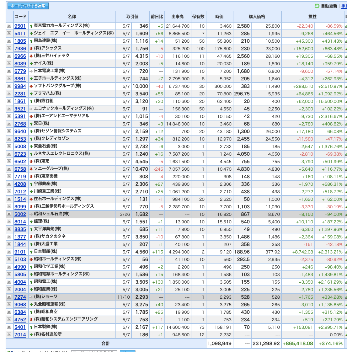The image size is (347, 352).
Task: Open stock code link 4752
Action: 20,320
